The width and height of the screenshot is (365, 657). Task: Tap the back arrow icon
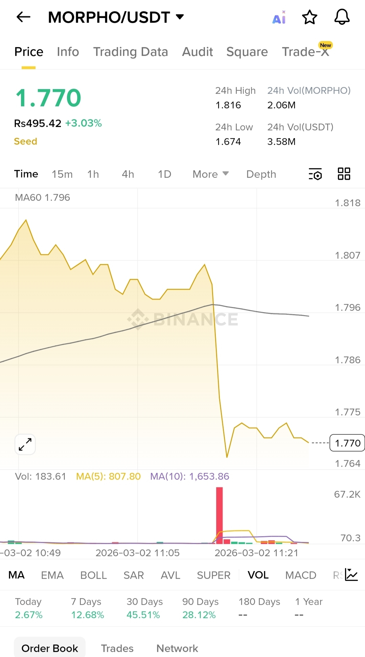point(23,17)
